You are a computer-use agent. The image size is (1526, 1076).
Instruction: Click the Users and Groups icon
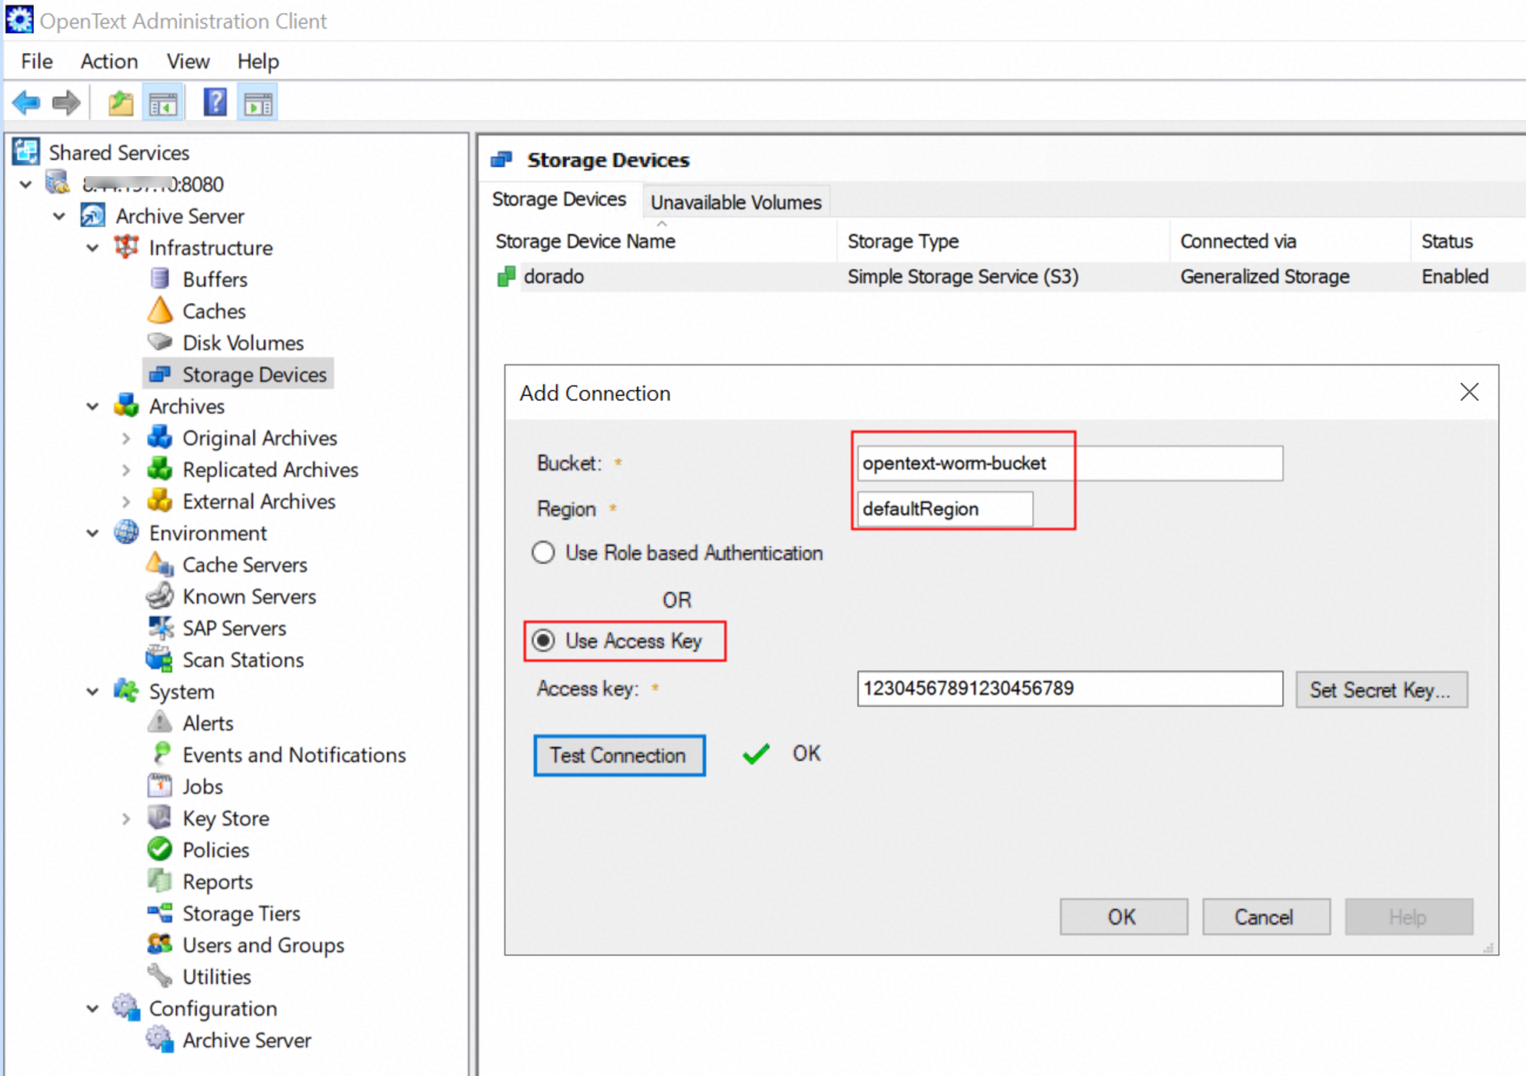tap(160, 944)
